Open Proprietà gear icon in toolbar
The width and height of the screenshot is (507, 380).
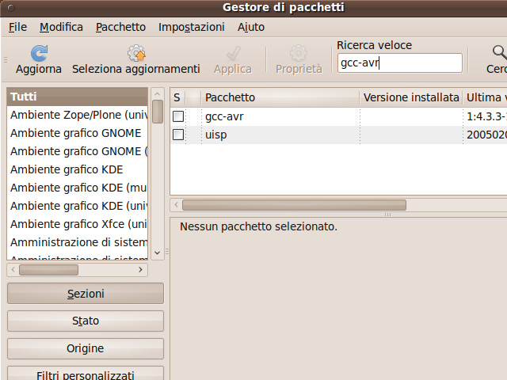(x=299, y=54)
